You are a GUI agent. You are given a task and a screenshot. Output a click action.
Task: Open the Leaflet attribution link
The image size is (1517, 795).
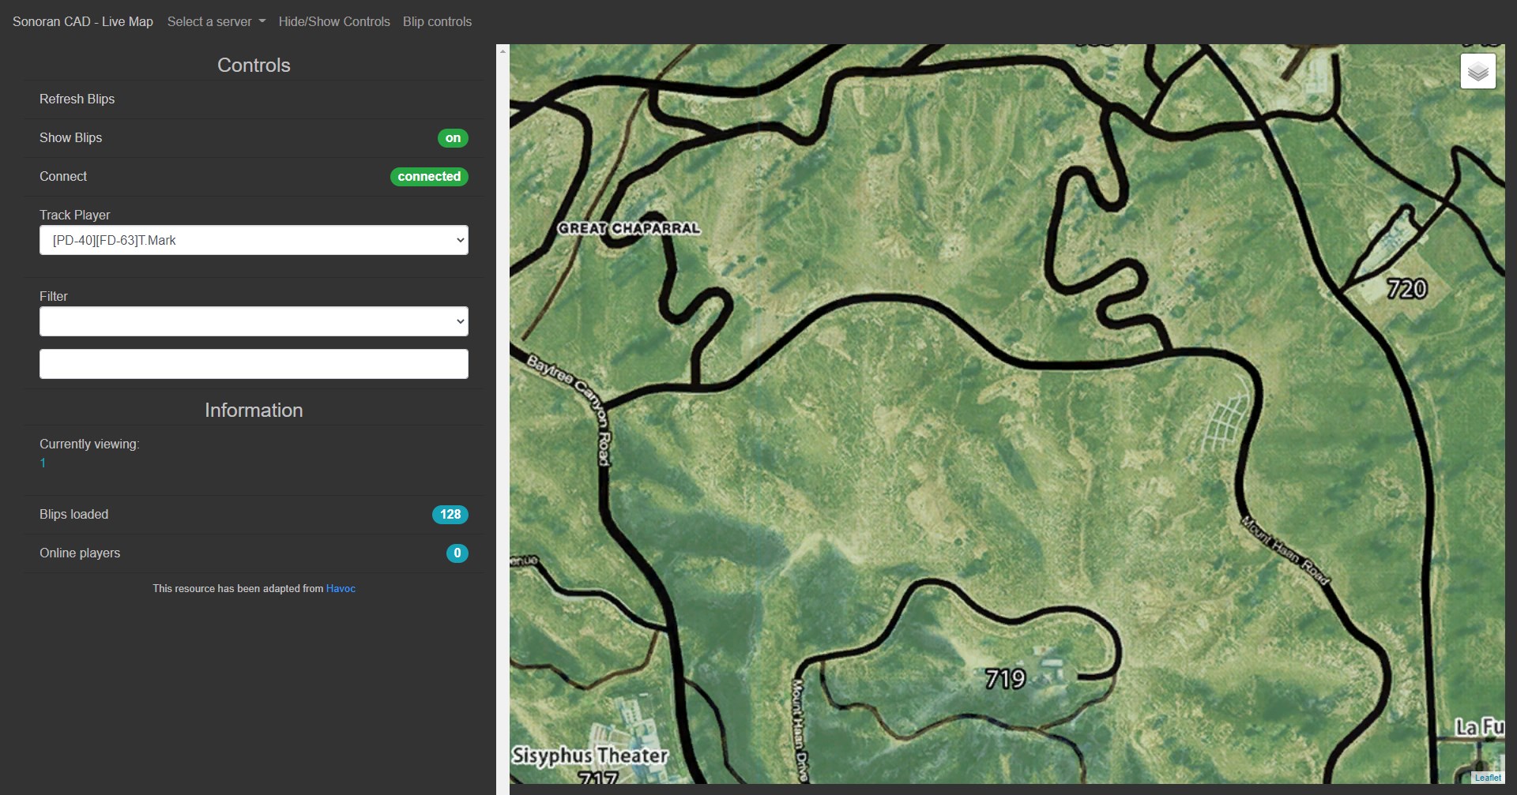1487,778
